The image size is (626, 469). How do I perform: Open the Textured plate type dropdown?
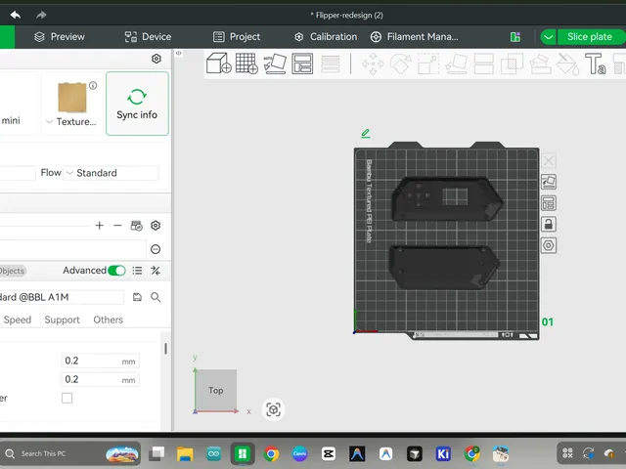pyautogui.click(x=71, y=121)
